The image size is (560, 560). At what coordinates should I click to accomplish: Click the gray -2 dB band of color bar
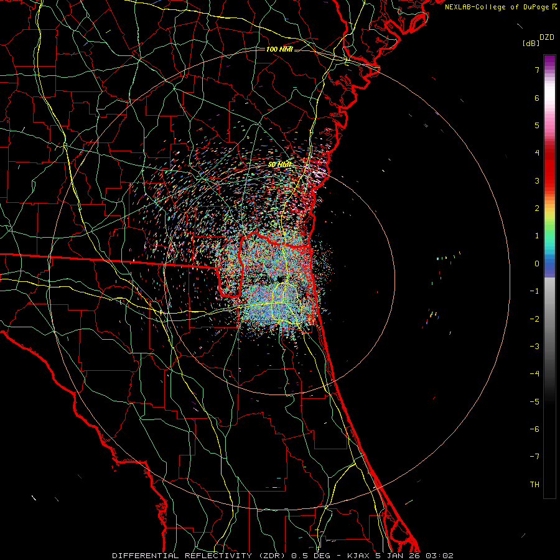(549, 319)
